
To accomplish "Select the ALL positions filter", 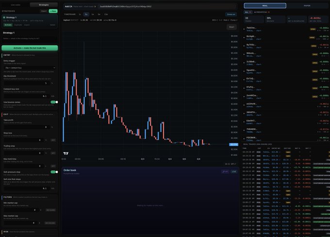I will [x=248, y=12].
